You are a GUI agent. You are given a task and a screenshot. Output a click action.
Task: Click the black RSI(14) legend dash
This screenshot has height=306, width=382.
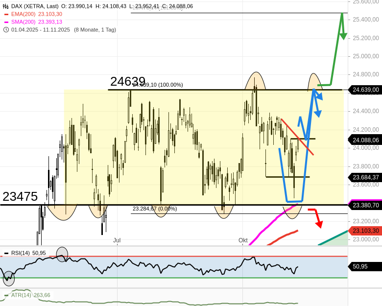point(6,253)
